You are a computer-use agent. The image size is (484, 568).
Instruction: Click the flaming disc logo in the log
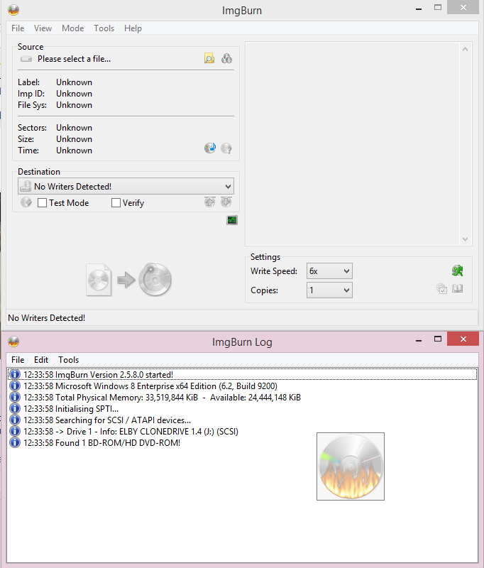tap(351, 466)
